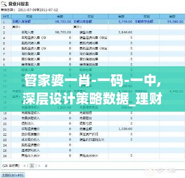Click the first 金额 column header
This screenshot has height=178, width=185.
pos(60,16)
